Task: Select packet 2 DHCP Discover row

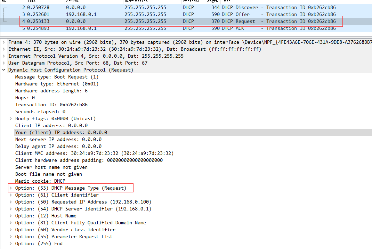Action: [x=186, y=8]
